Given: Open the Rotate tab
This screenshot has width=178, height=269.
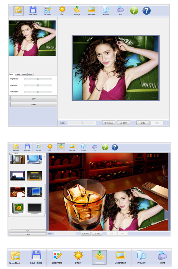Looking at the screenshot, I should pos(24,74).
